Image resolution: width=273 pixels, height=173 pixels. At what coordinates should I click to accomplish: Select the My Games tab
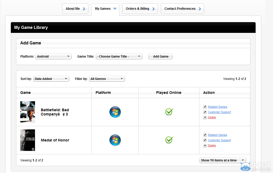(105, 9)
